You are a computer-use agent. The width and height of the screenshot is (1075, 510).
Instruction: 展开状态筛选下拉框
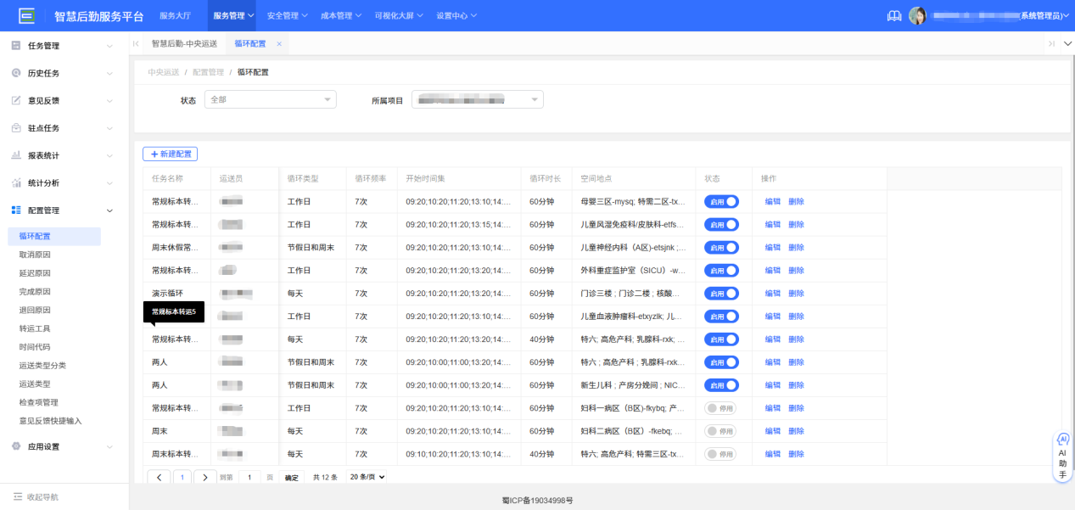click(x=270, y=98)
